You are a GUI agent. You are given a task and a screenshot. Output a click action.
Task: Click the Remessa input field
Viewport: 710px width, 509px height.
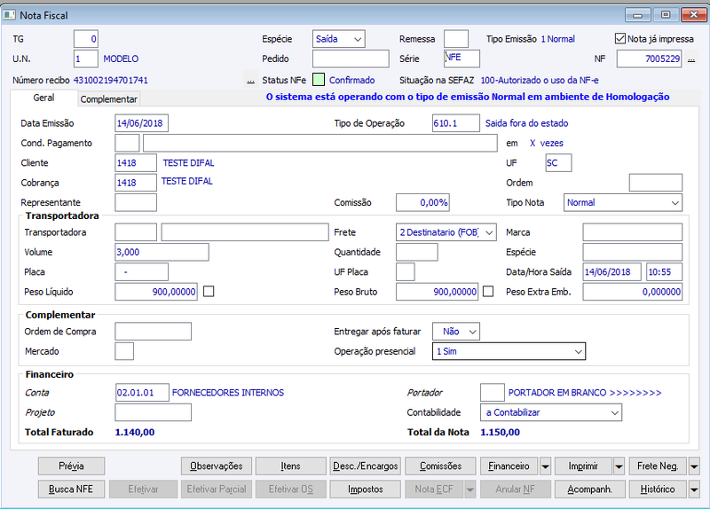point(456,39)
